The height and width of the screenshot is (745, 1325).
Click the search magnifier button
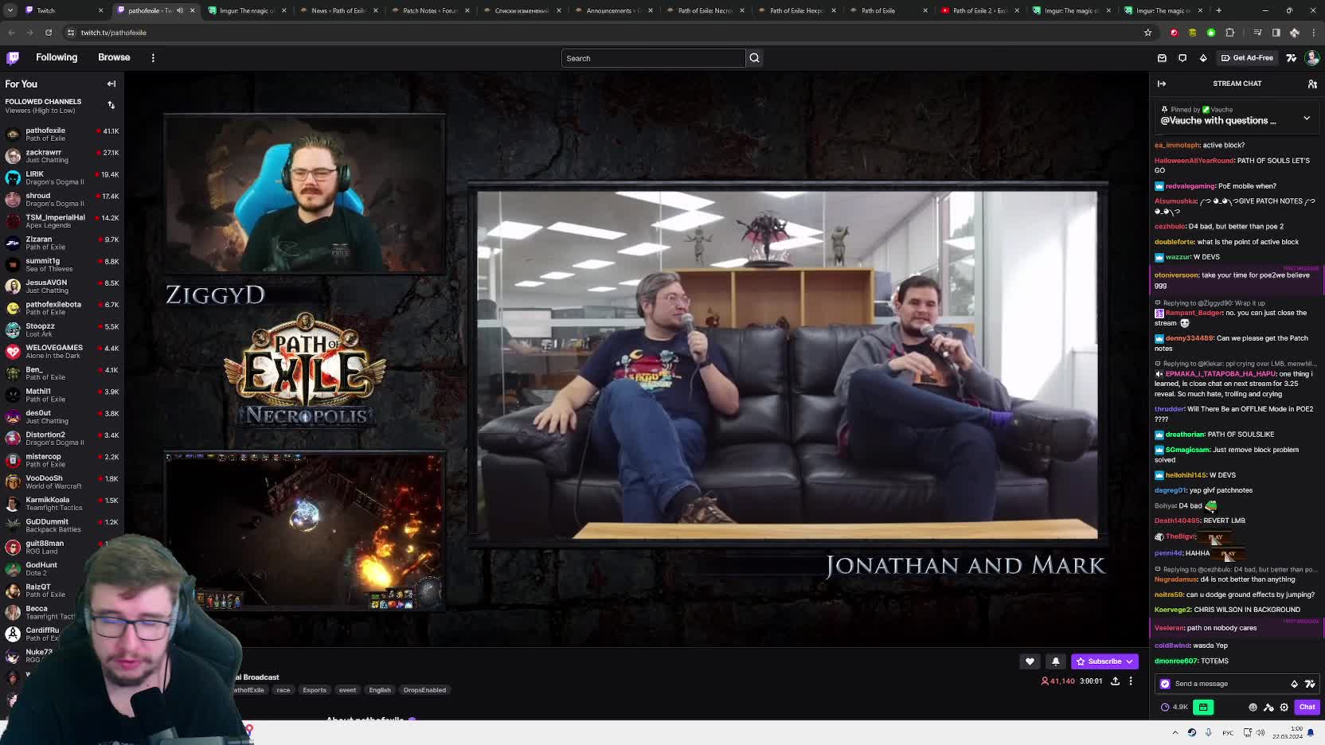click(754, 58)
